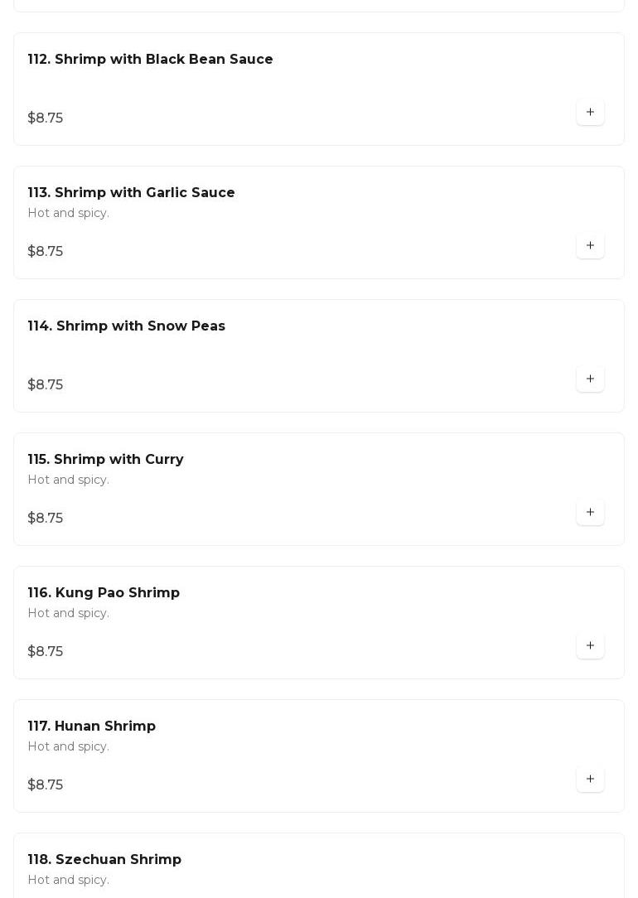Viewport: 638px width, 898px height.
Task: Click "Hot and spicy." under Kung Pao Shrimp
Action: tap(68, 614)
